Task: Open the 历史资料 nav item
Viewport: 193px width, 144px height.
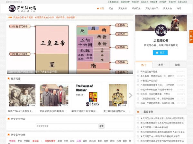Action: (123, 8)
